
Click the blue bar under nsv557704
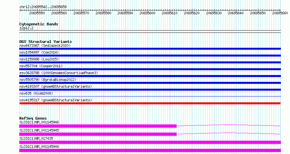click(150, 69)
